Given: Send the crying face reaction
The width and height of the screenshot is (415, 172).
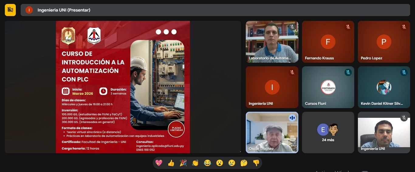Looking at the screenshot, I should click(x=232, y=163).
